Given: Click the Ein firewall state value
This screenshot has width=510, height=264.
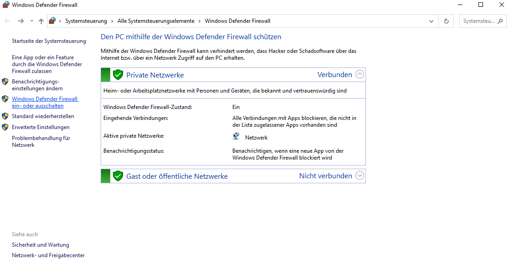Looking at the screenshot, I should 236,107.
